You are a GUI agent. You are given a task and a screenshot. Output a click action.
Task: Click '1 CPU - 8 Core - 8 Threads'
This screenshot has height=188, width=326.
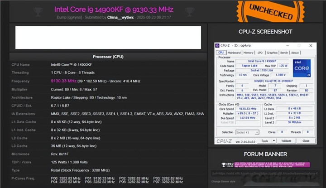pyautogui.click(x=72, y=72)
